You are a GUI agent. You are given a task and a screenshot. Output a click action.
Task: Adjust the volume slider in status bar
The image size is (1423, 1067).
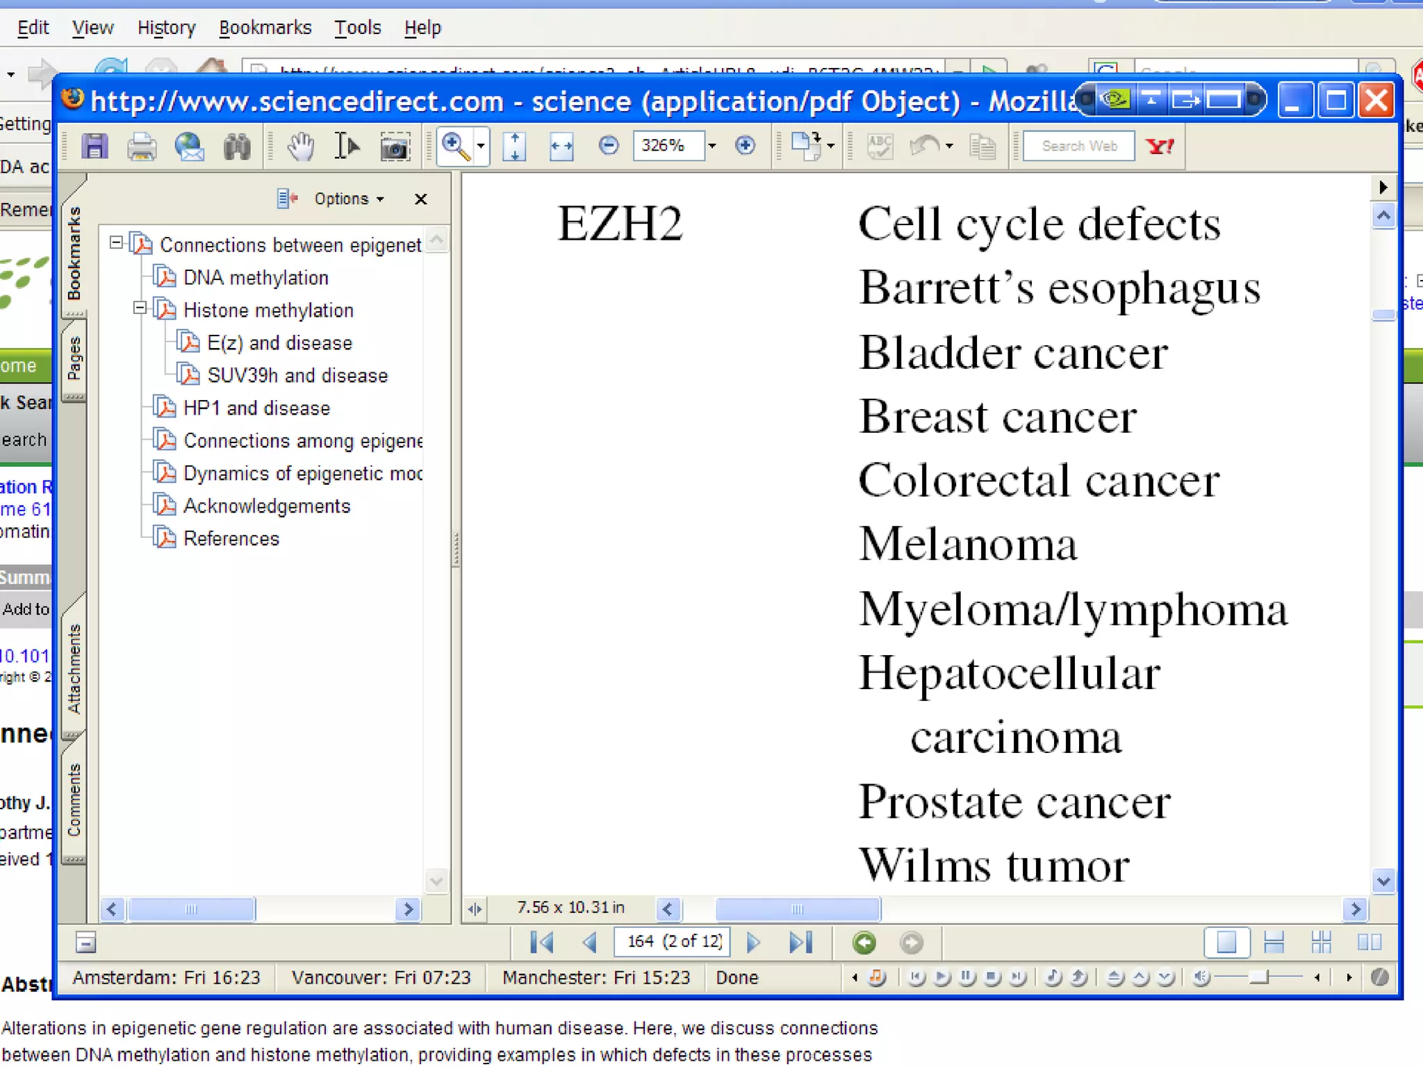1259,977
